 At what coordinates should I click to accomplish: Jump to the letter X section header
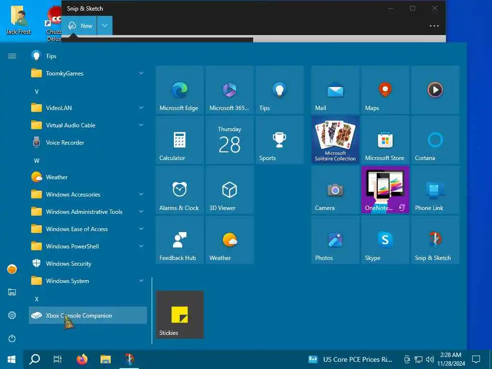[37, 299]
